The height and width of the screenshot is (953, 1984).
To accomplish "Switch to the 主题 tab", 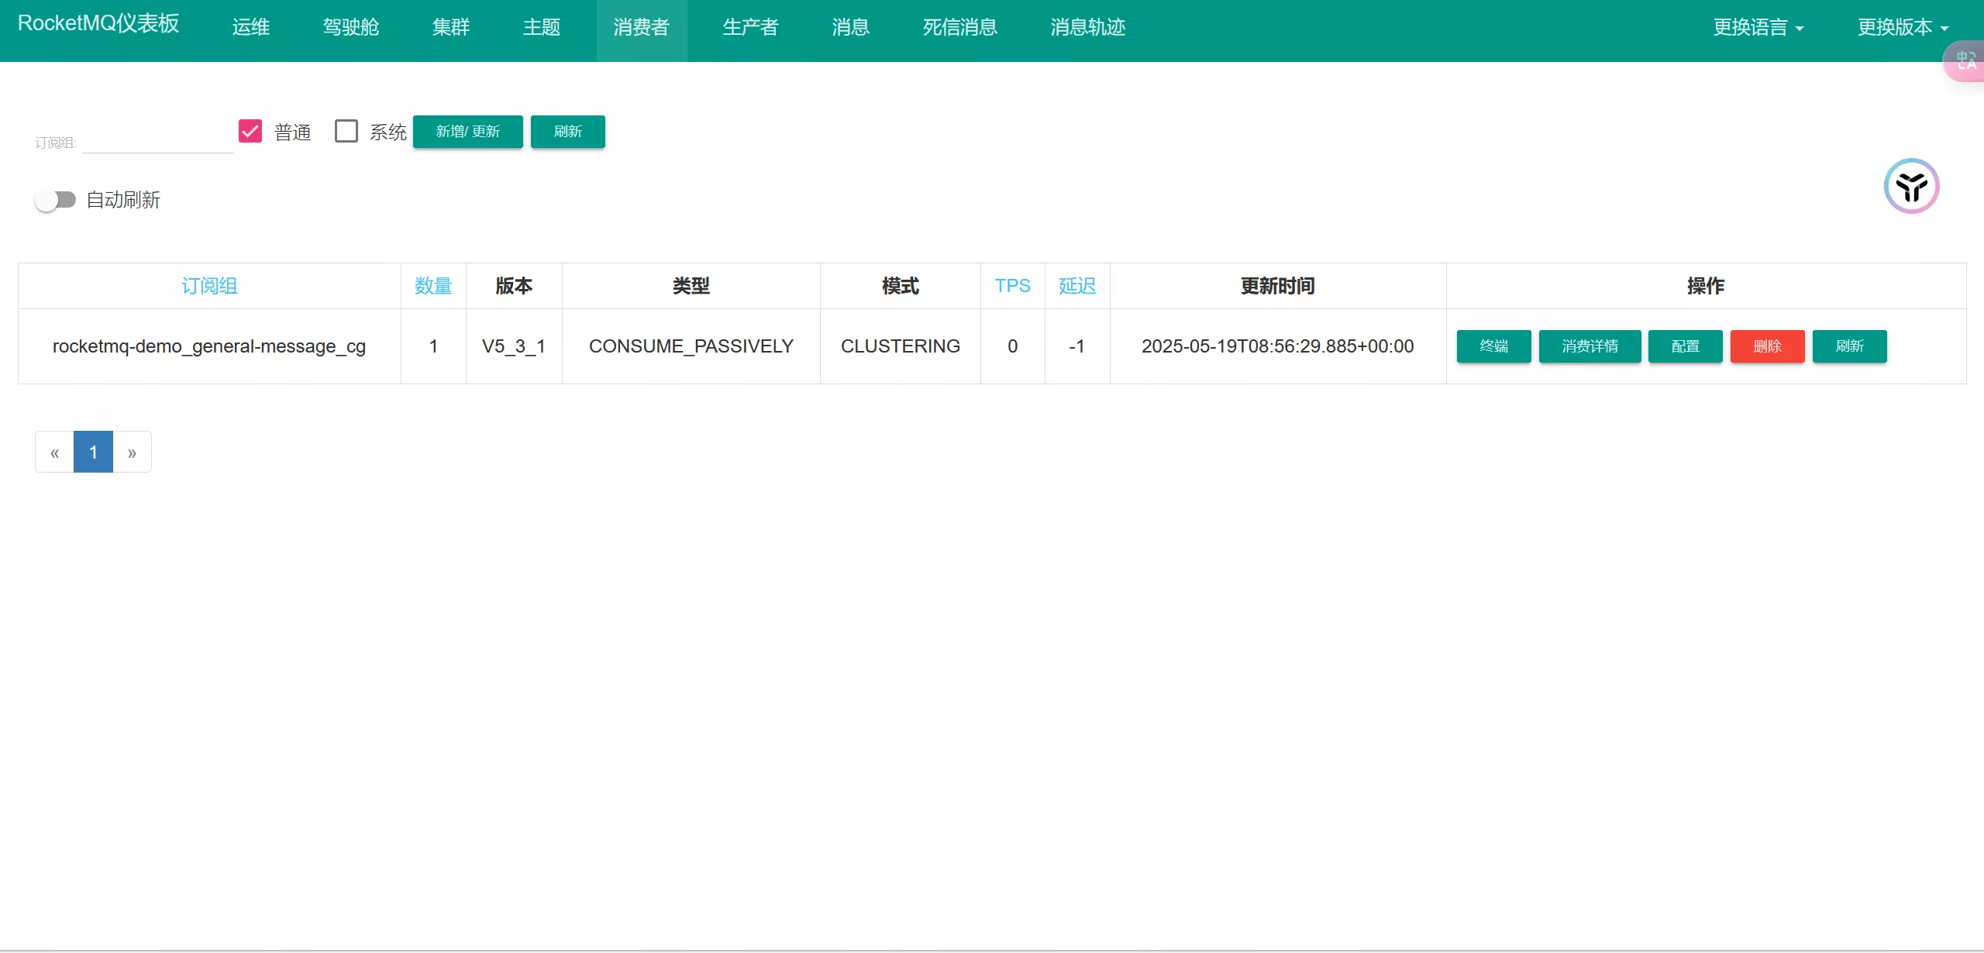I will (541, 27).
